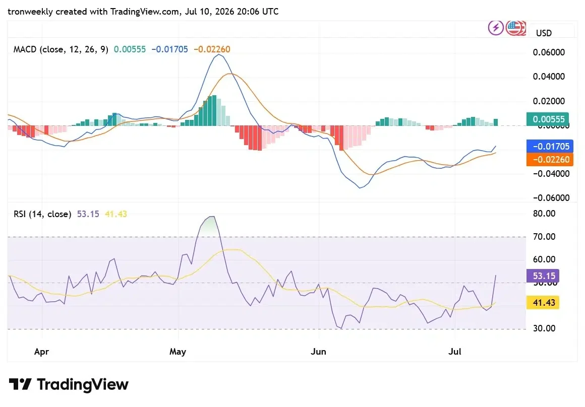
Task: Click the Jun label on time axis
Action: (x=318, y=352)
